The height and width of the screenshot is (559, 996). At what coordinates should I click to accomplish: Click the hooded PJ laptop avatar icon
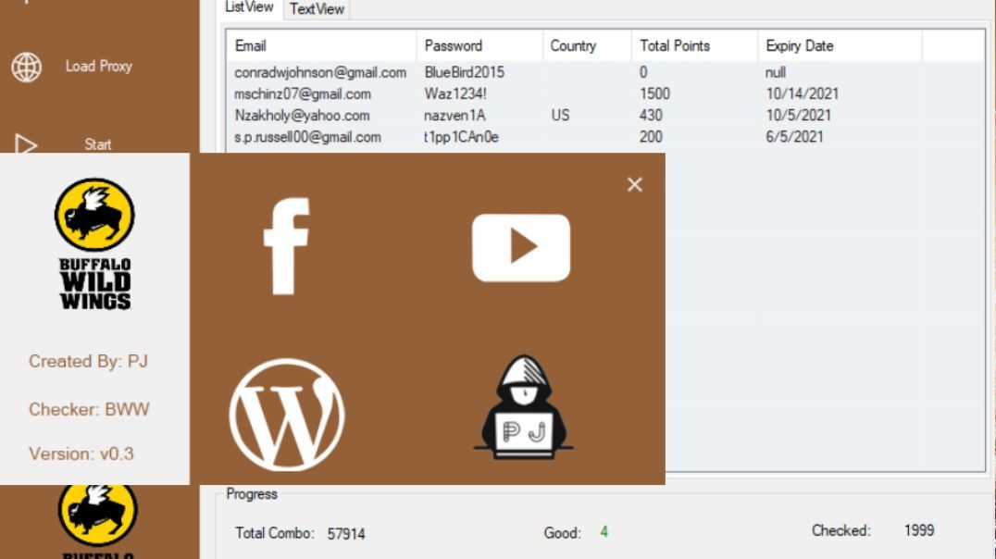pyautogui.click(x=523, y=408)
